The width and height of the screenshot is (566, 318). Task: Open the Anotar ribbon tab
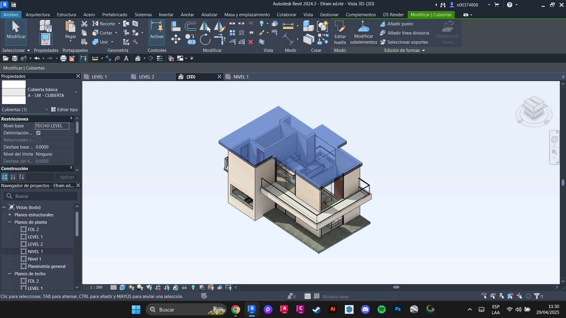point(187,14)
